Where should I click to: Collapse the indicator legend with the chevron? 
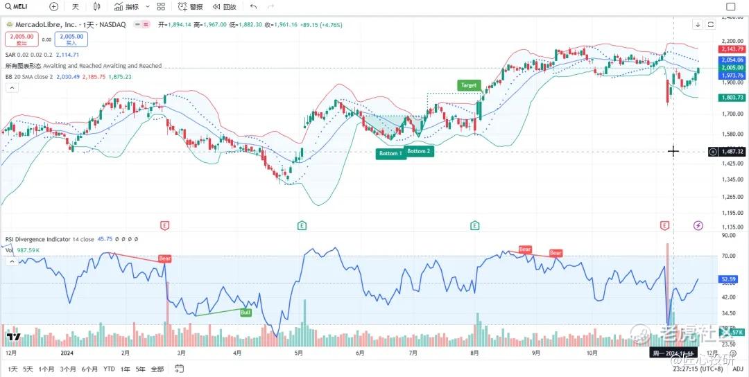click(12, 87)
